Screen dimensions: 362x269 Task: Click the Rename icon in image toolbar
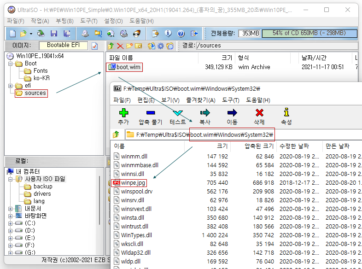click(138, 46)
